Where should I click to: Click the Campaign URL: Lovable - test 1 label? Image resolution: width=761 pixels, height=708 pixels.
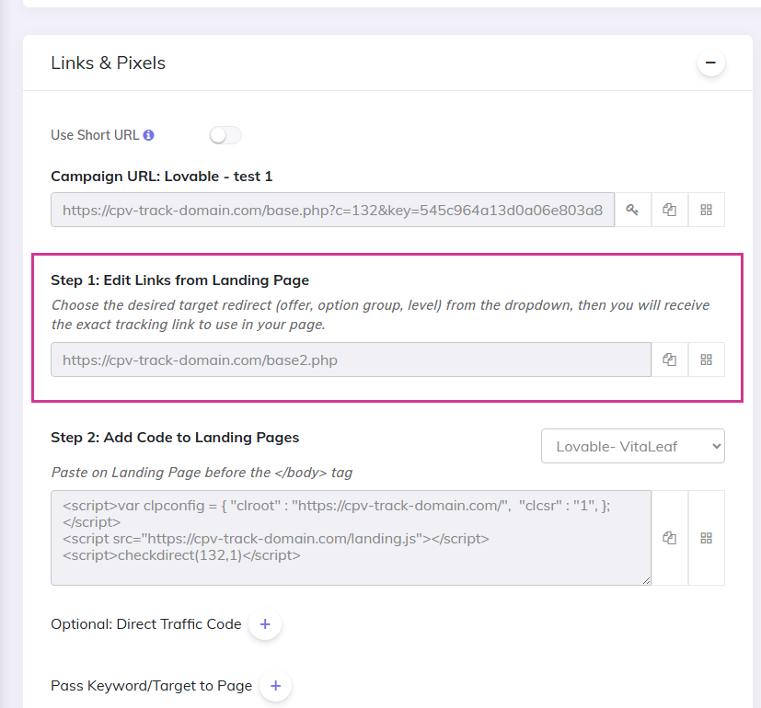tap(162, 177)
